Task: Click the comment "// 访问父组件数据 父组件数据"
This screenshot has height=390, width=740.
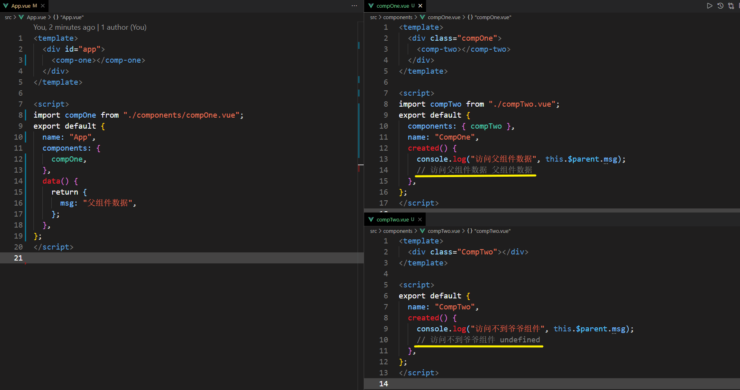Action: [475, 170]
